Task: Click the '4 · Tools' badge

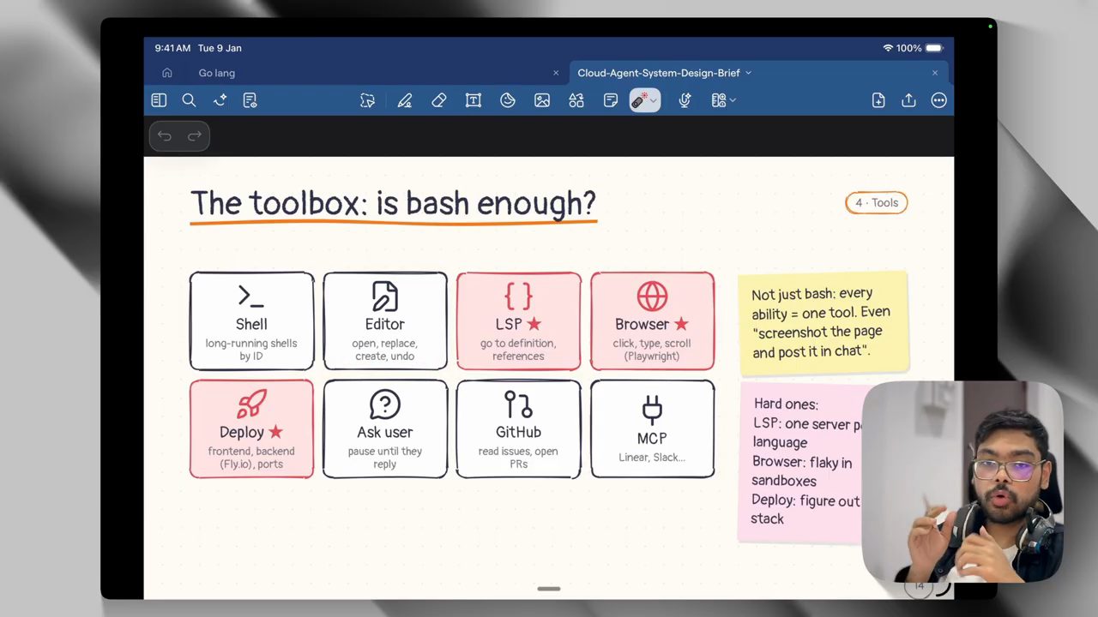Action: pyautogui.click(x=876, y=202)
